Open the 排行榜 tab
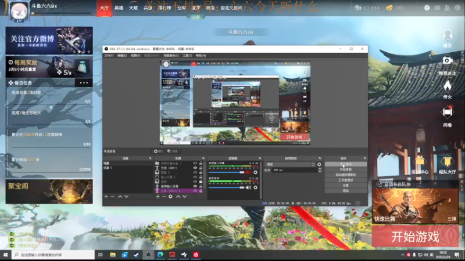465x261 pixels. pos(164,8)
